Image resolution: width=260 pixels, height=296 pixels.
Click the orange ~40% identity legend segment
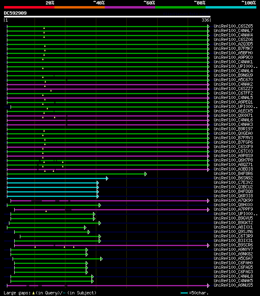(80, 7)
